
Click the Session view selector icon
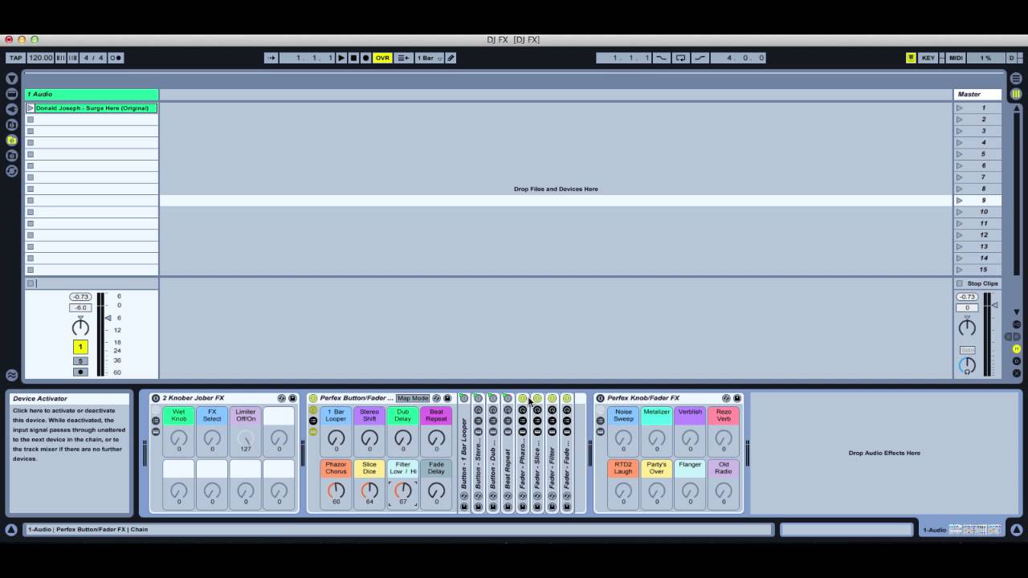coord(1016,94)
